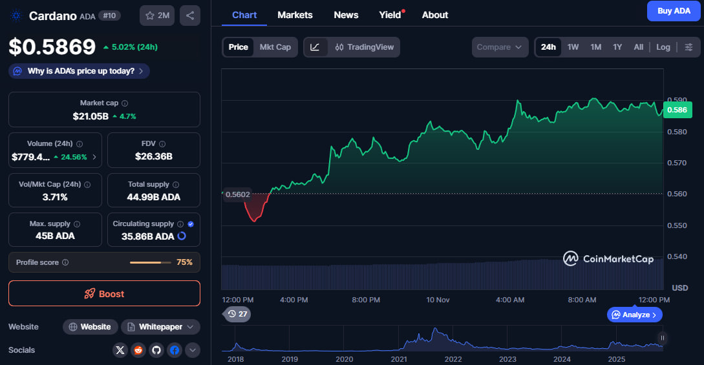This screenshot has width=704, height=365.
Task: Toggle Log scale on chart
Action: tap(663, 47)
